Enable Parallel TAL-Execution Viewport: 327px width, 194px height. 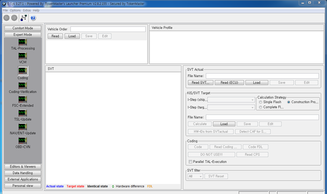[190, 162]
